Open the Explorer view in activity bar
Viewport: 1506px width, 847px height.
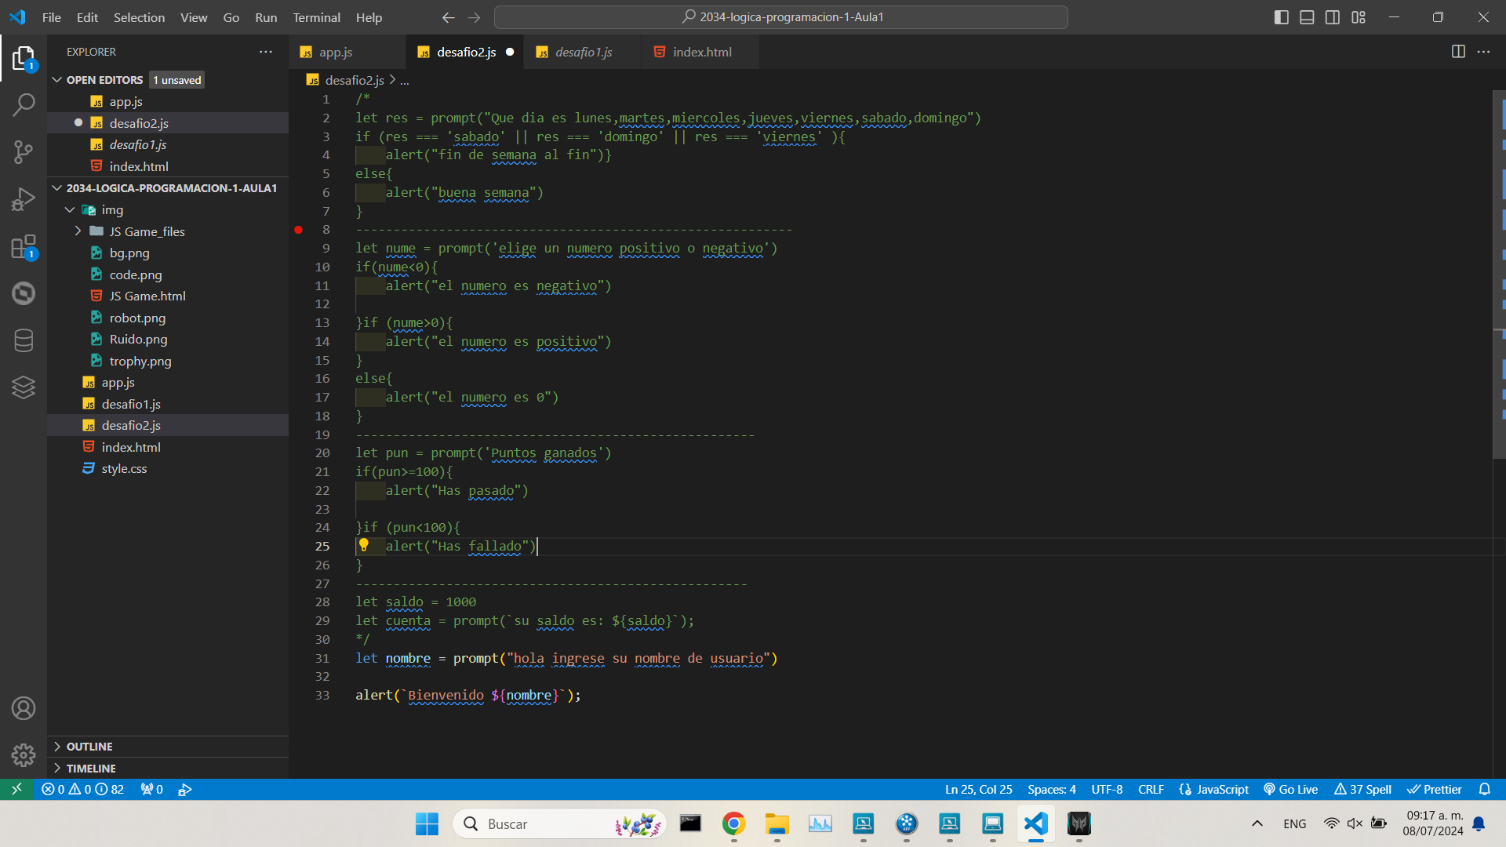tap(24, 58)
